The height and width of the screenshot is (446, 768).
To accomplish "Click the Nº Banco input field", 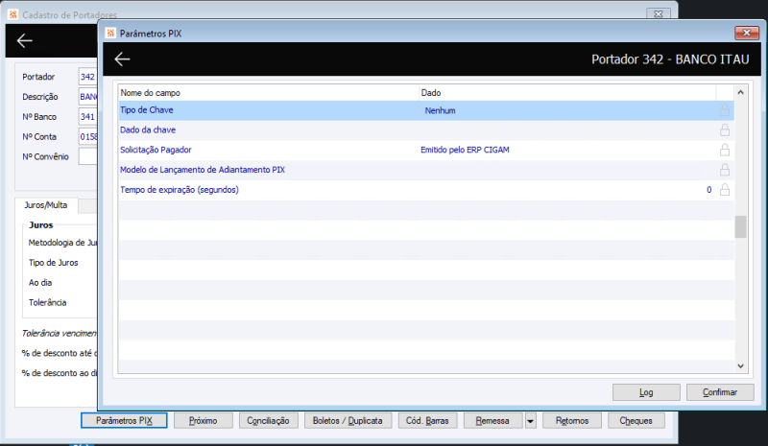I will 88,117.
